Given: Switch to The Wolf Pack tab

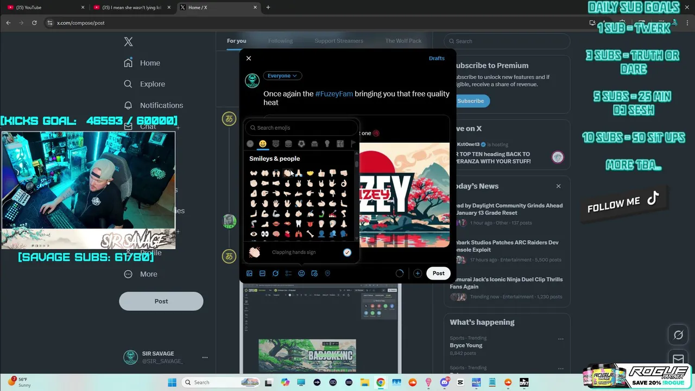Looking at the screenshot, I should coord(403,41).
